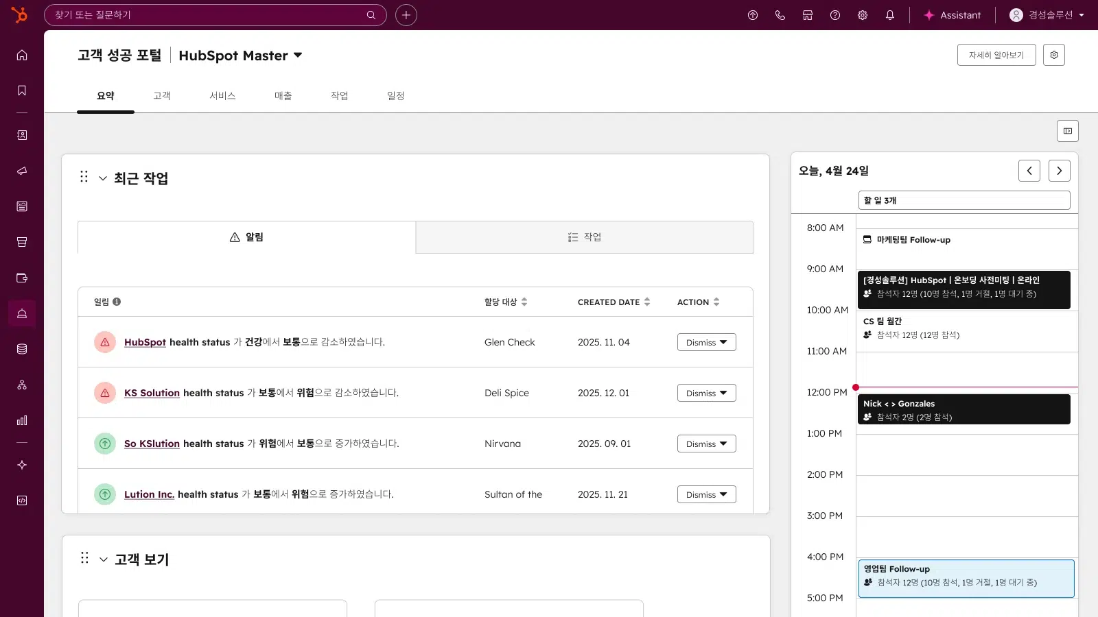This screenshot has height=617, width=1098.
Task: Click the 알림 column info icon
Action: click(x=117, y=302)
